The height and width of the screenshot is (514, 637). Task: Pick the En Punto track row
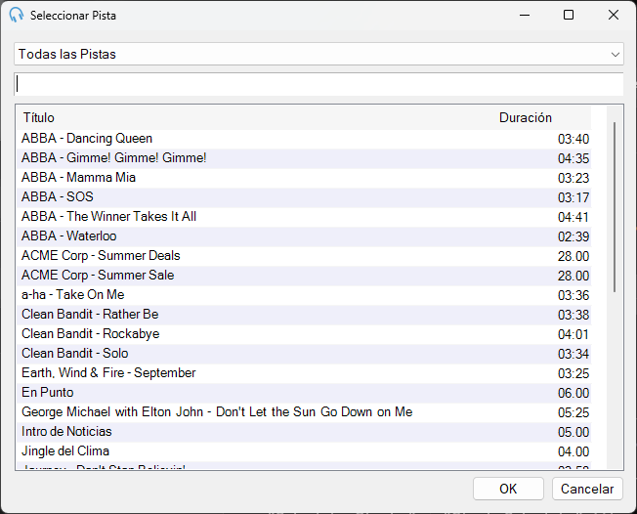[305, 393]
